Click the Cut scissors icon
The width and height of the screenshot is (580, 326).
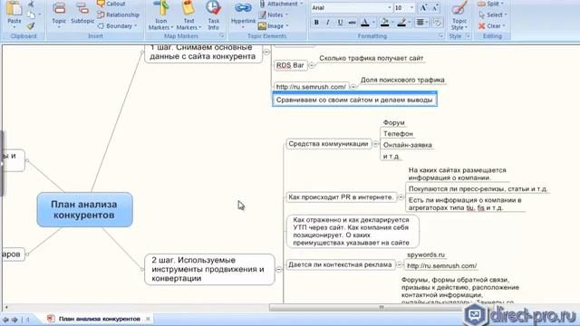click(31, 4)
